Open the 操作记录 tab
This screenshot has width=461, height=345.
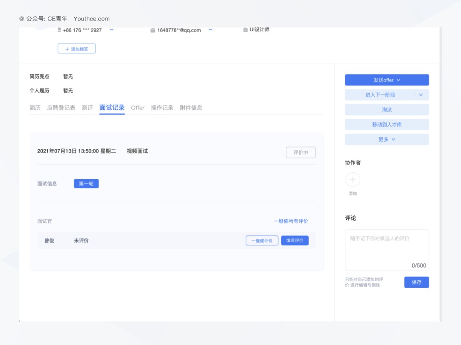[x=162, y=108]
